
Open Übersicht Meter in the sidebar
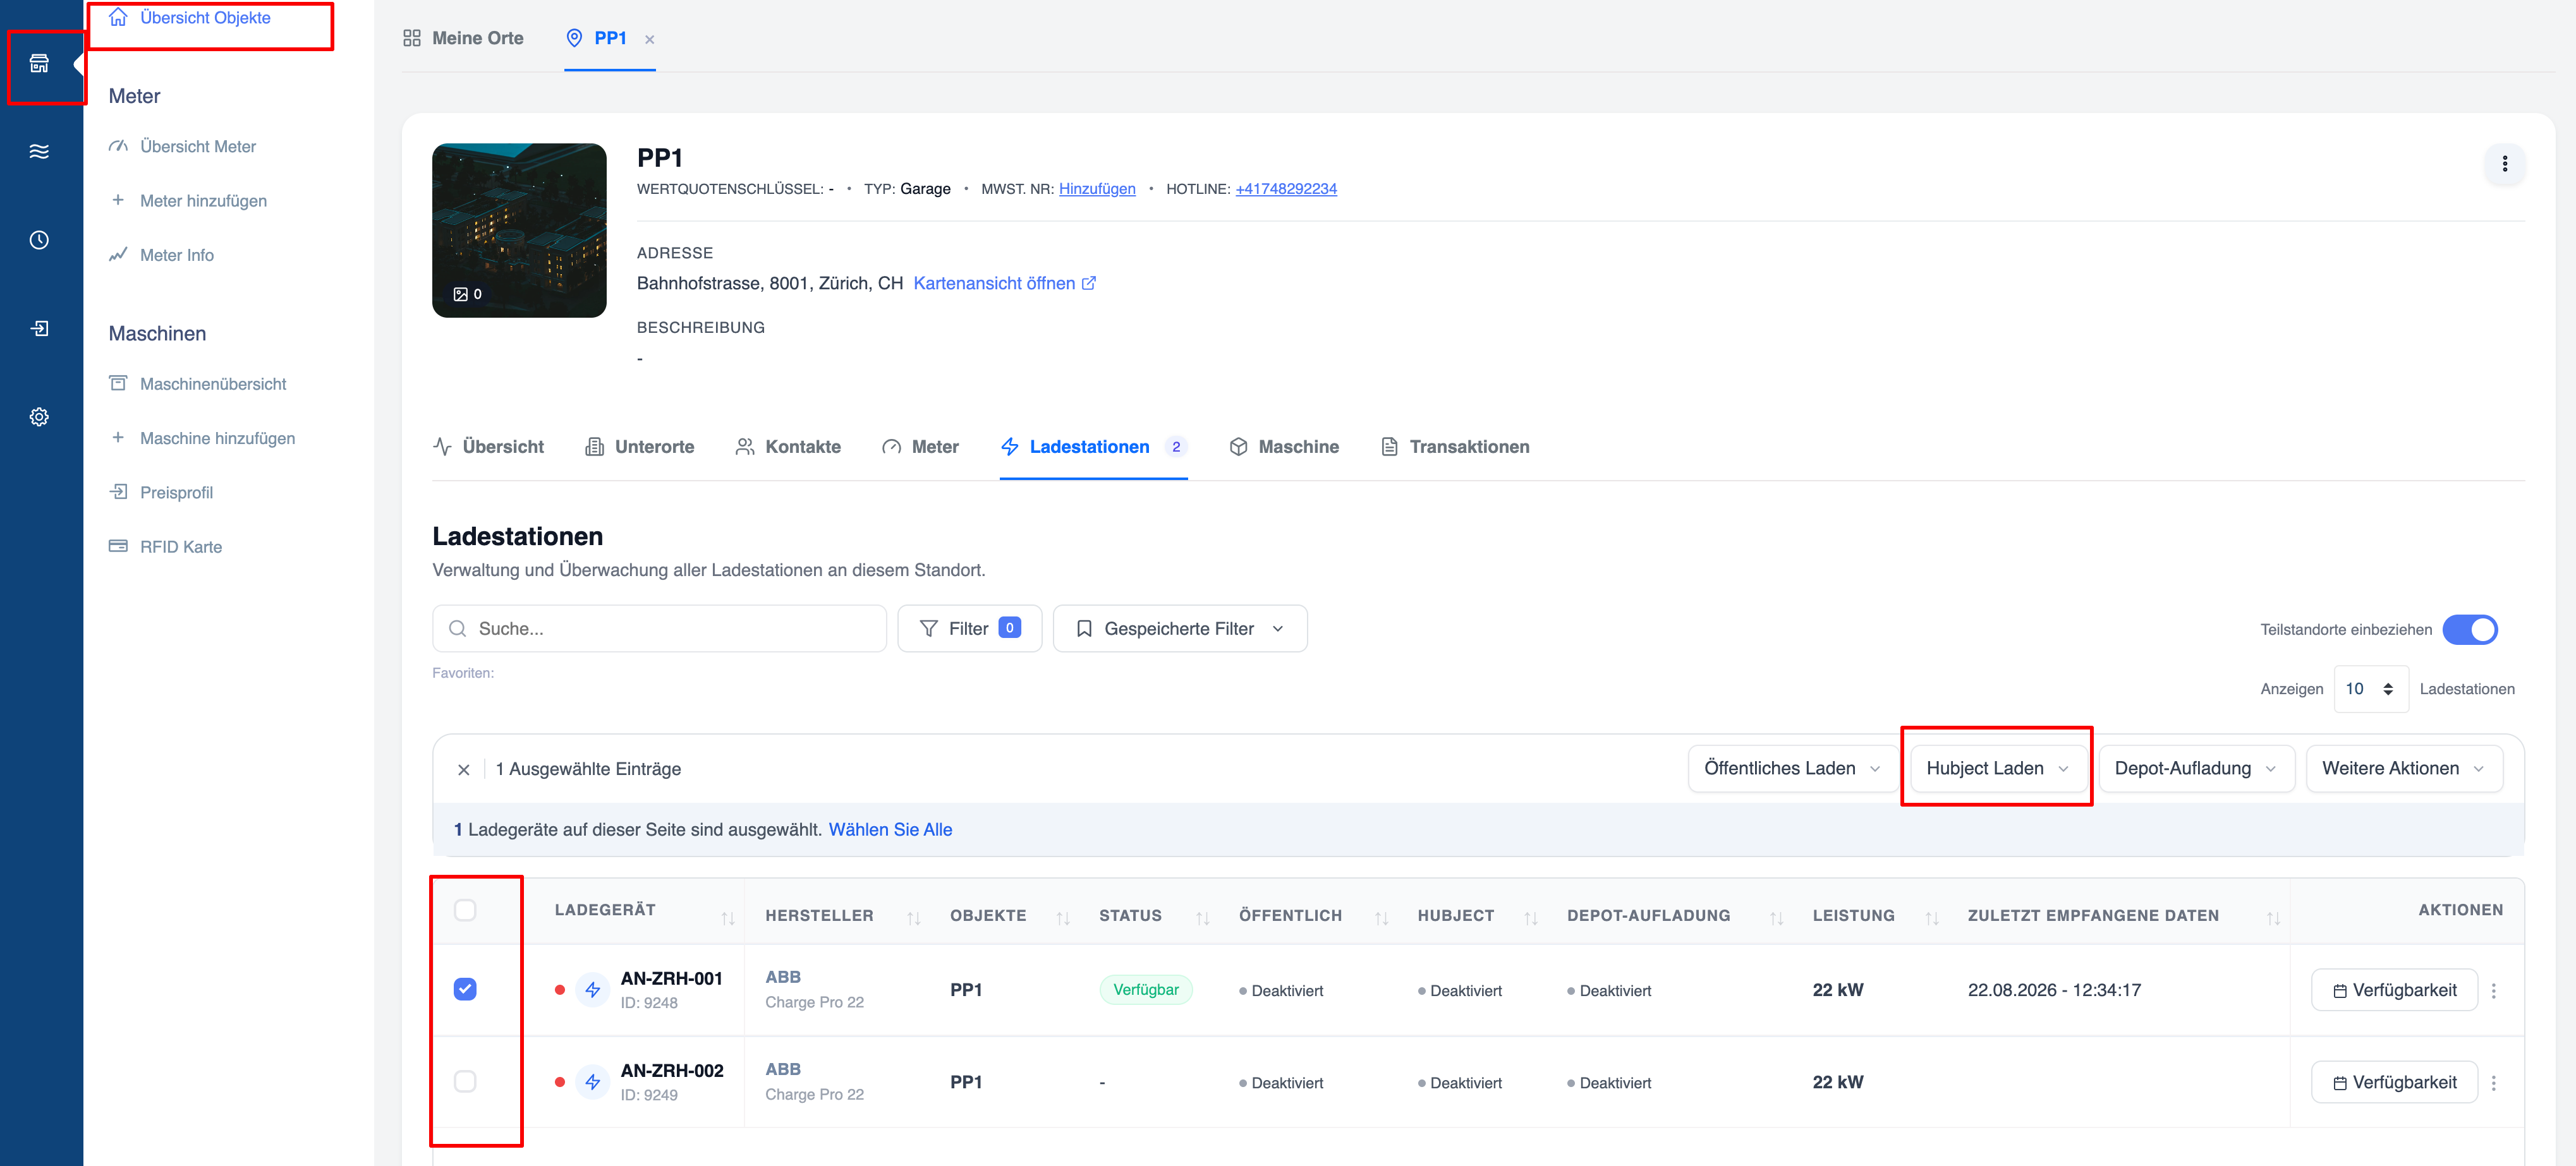[182, 147]
